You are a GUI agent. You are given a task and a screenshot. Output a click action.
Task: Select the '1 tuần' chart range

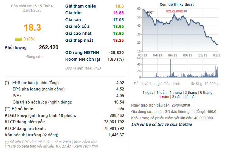click(x=161, y=93)
